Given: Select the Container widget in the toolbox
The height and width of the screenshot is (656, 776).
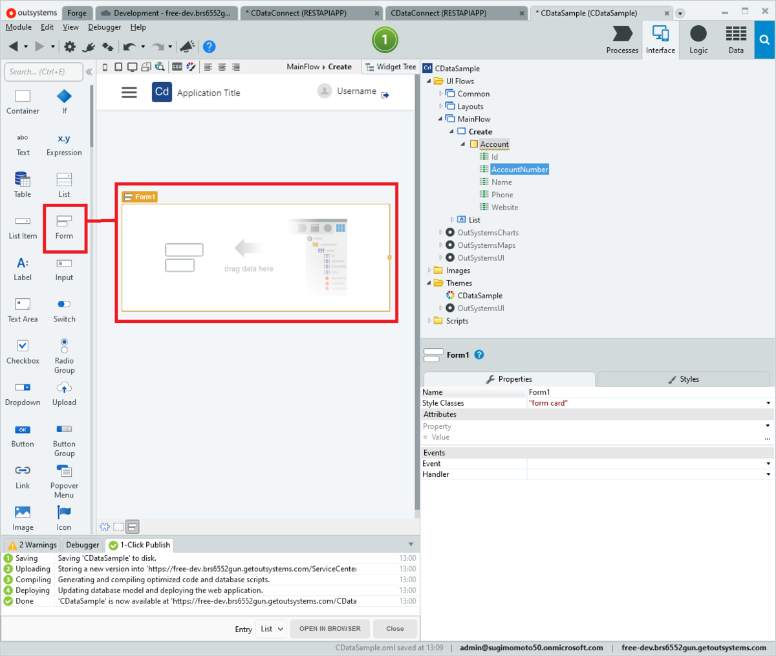Looking at the screenshot, I should tap(23, 102).
